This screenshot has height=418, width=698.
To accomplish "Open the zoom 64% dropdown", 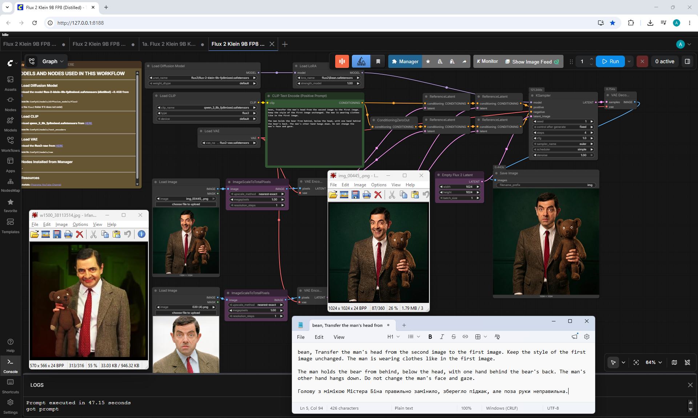I will [x=654, y=362].
